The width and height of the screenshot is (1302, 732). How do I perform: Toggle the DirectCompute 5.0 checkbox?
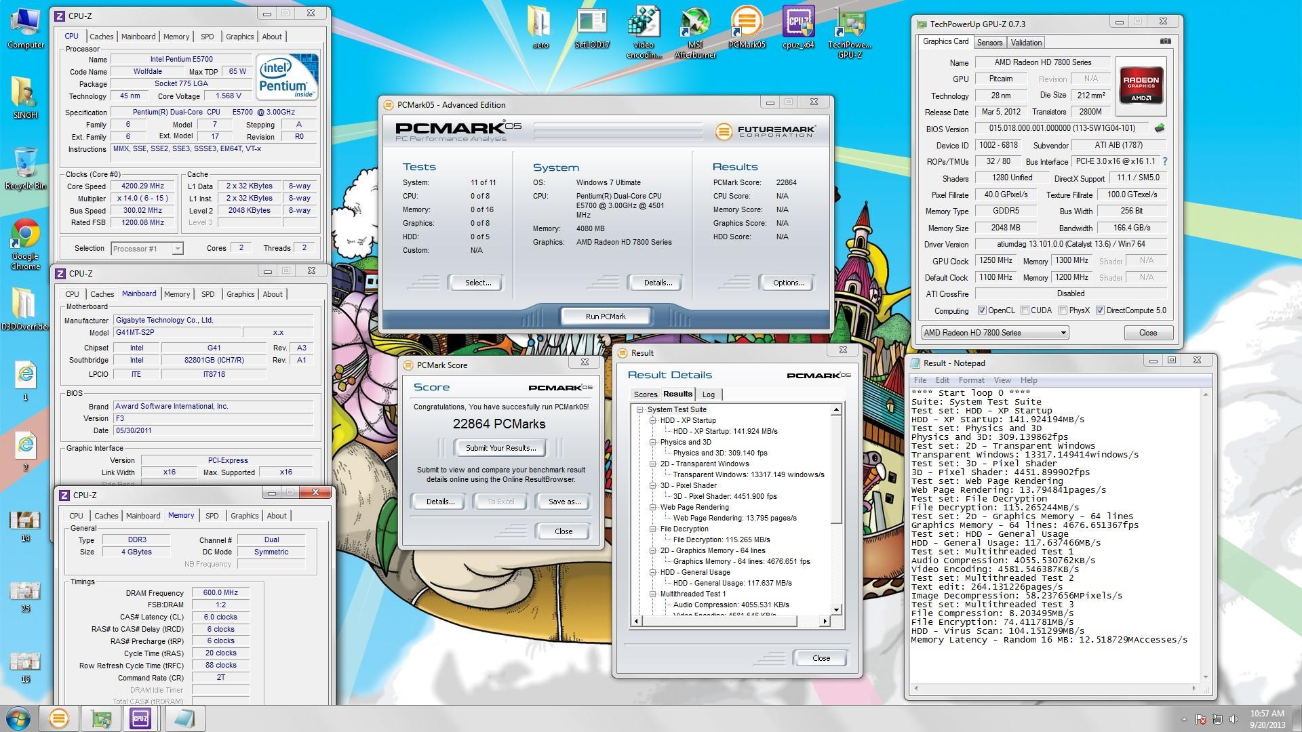coord(1100,310)
